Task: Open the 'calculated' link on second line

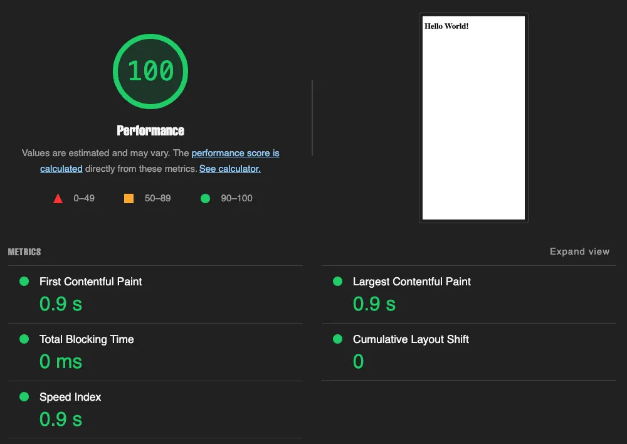Action: click(x=61, y=169)
